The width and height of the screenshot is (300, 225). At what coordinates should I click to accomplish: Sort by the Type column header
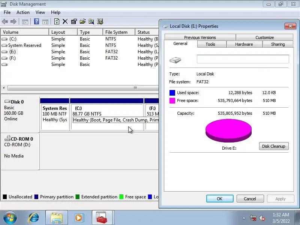(90, 32)
